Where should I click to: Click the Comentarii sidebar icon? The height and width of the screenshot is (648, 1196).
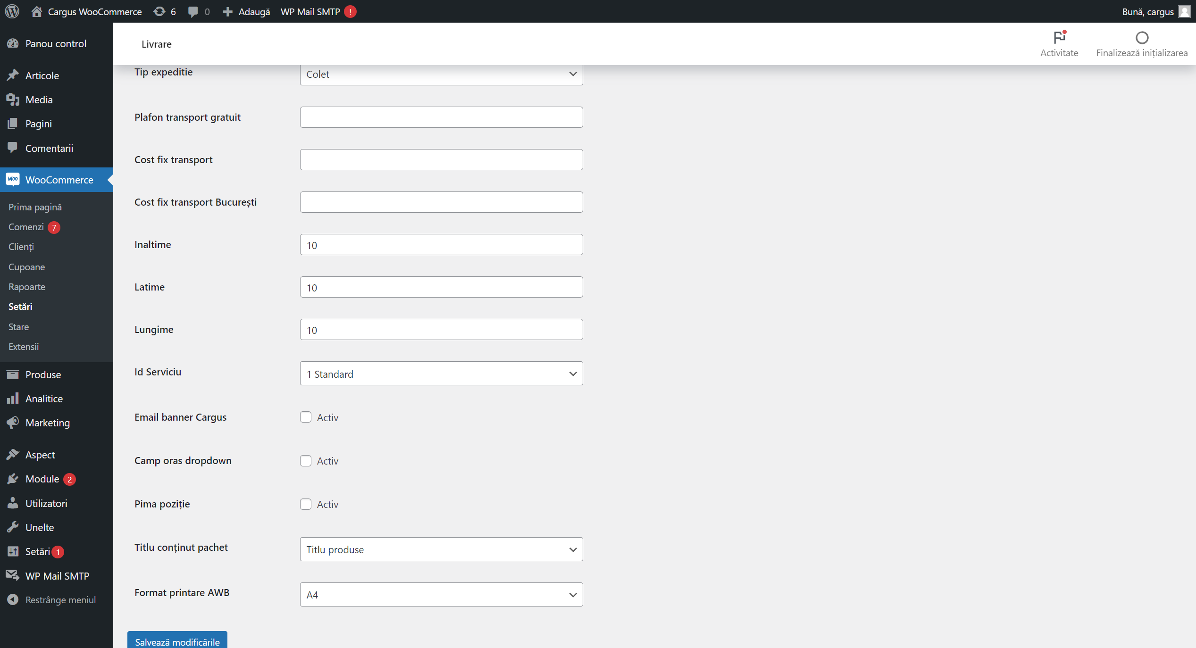click(x=13, y=148)
